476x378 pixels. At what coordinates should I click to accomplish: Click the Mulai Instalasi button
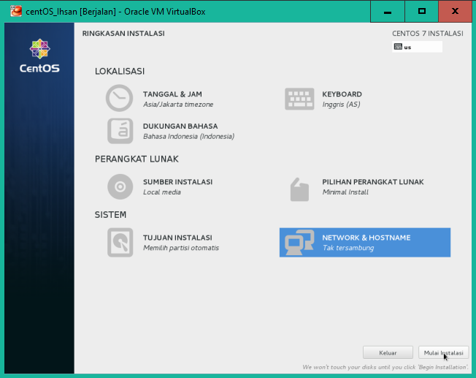tap(443, 352)
